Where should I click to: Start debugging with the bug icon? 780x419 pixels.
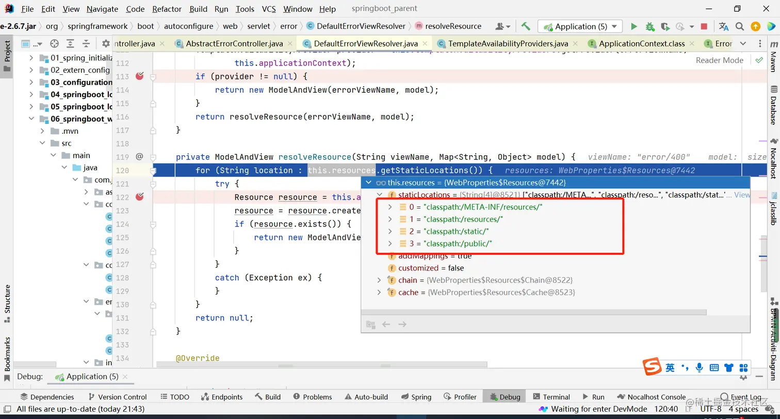650,26
